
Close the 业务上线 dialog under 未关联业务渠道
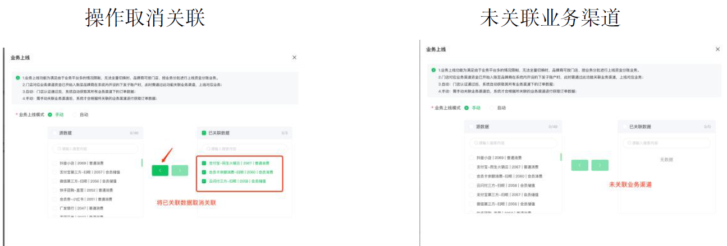click(x=717, y=49)
